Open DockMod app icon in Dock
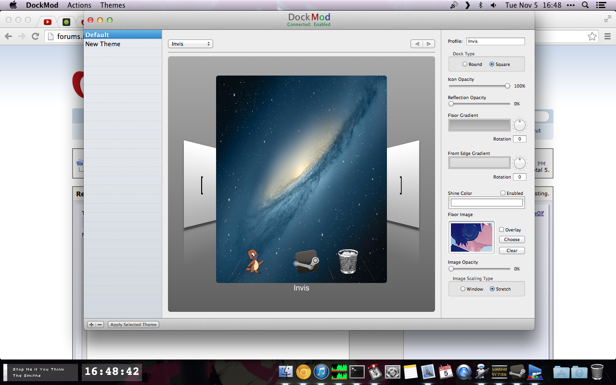Screen dimensions: 616x385 535,372
